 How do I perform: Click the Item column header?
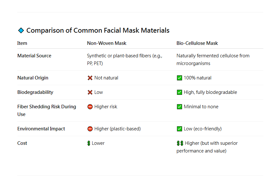tap(22, 43)
